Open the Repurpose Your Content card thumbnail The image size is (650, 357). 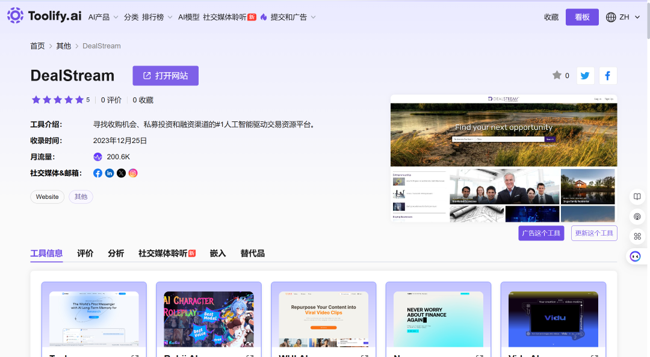click(323, 319)
